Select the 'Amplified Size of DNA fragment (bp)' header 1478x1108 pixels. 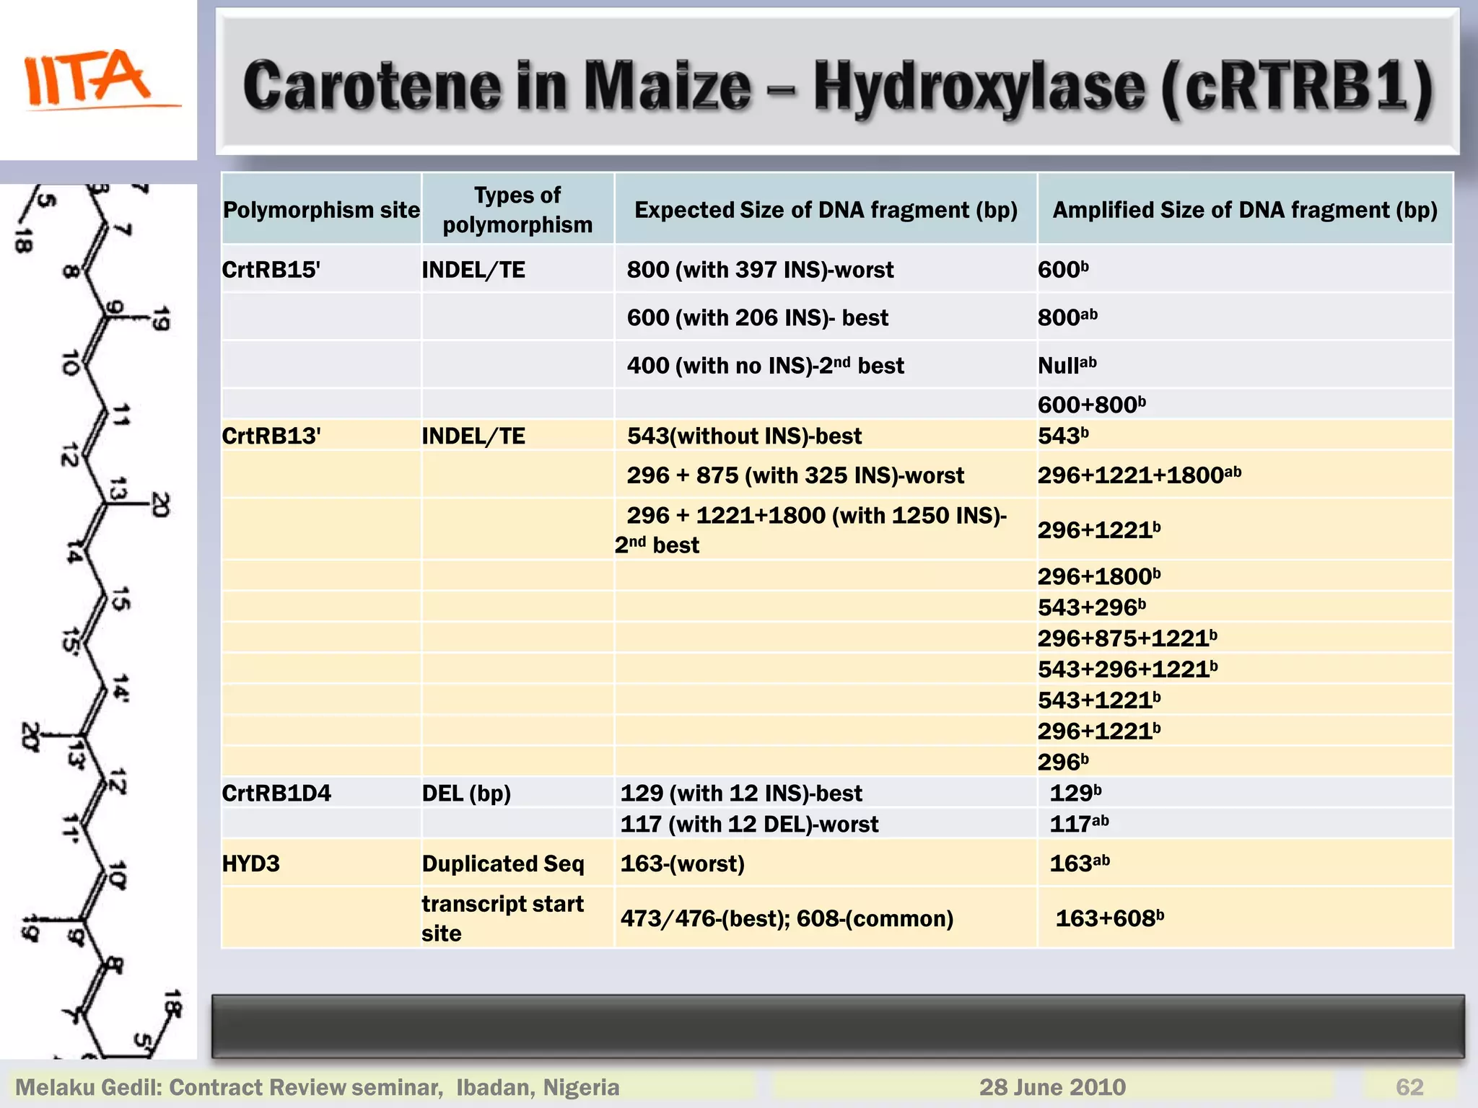(x=1245, y=209)
